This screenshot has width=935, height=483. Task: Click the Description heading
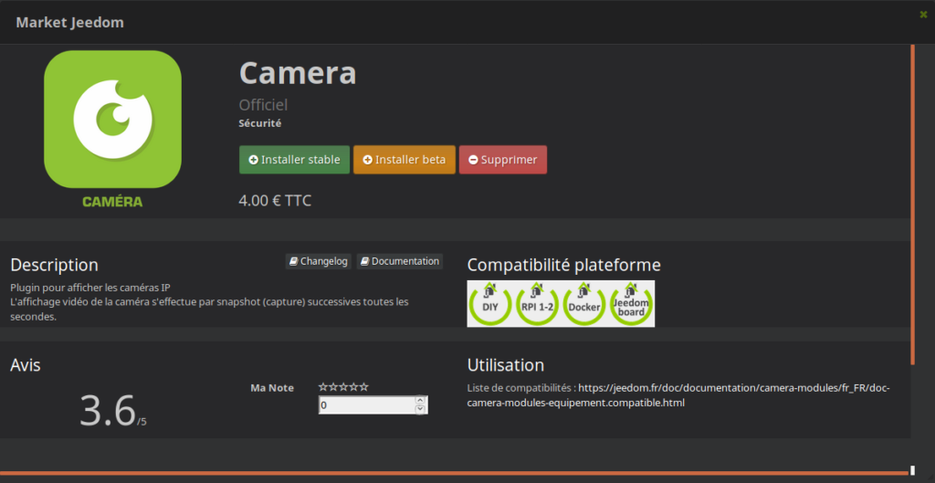coord(54,265)
